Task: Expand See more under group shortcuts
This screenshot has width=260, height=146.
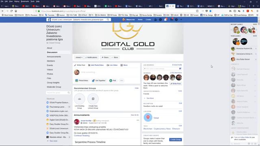Action: pyautogui.click(x=53, y=141)
